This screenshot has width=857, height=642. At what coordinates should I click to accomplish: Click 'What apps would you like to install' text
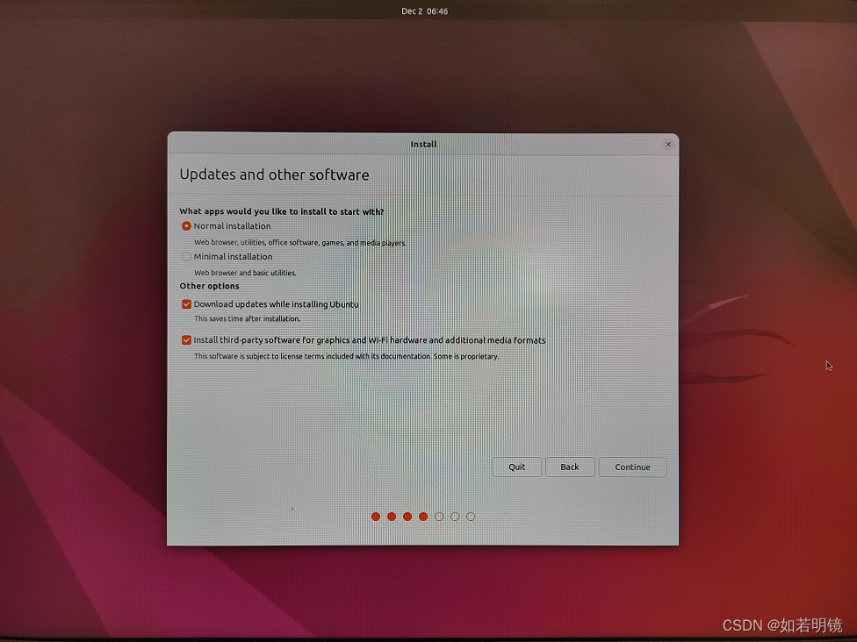[x=282, y=211]
